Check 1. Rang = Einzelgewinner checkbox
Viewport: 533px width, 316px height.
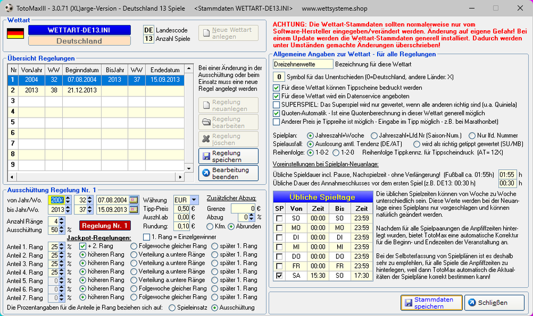pyautogui.click(x=146, y=237)
